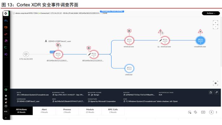Copy the CMD command line value
Image resolution: width=222 pixels, height=125 pixels.
click(124, 101)
